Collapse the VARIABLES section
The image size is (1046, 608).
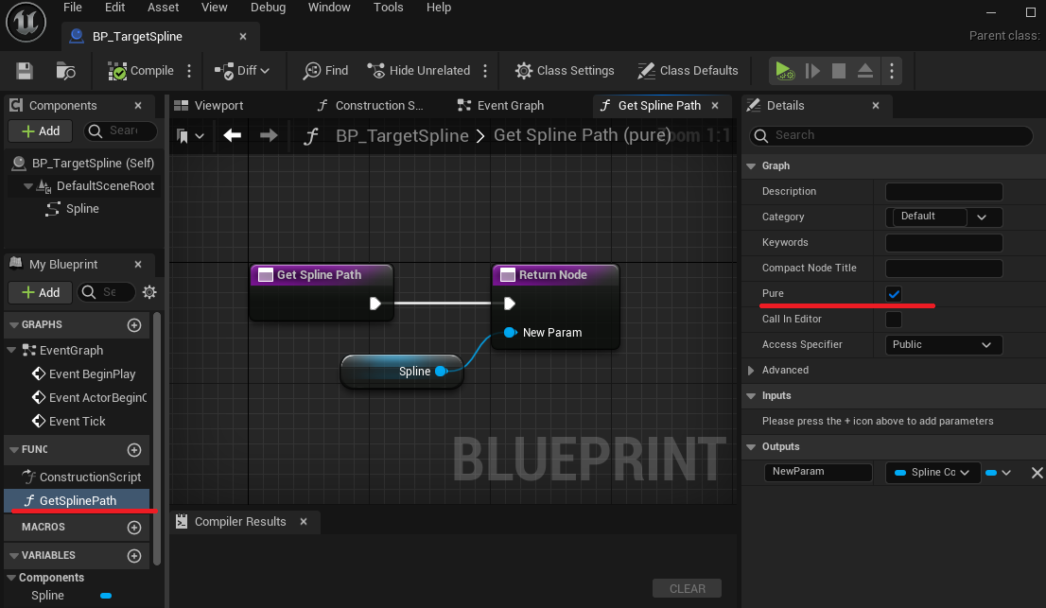click(x=14, y=555)
